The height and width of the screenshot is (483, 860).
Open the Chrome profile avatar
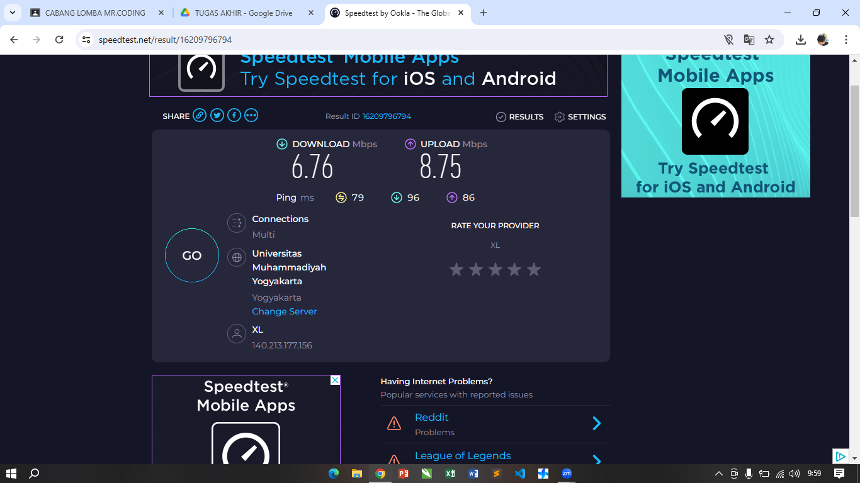click(823, 40)
